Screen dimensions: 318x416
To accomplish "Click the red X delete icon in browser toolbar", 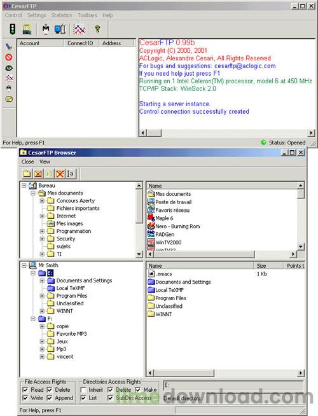I will [x=60, y=174].
